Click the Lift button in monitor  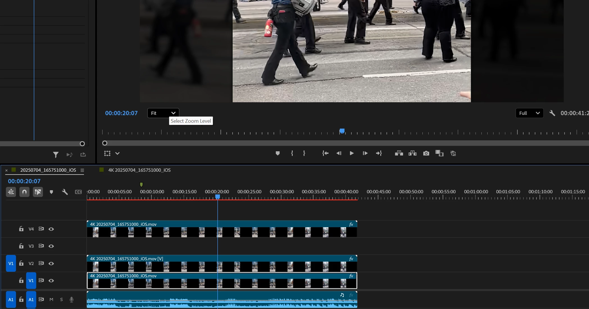[x=399, y=153]
